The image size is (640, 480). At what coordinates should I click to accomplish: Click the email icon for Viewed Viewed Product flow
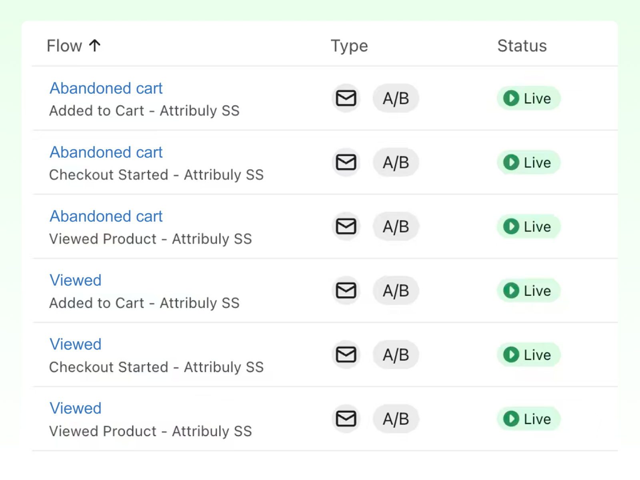pyautogui.click(x=346, y=419)
